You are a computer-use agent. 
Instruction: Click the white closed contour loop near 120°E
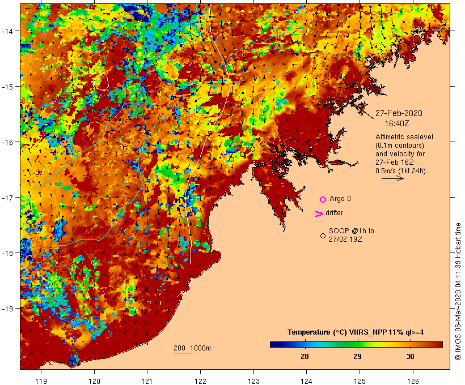(x=101, y=82)
